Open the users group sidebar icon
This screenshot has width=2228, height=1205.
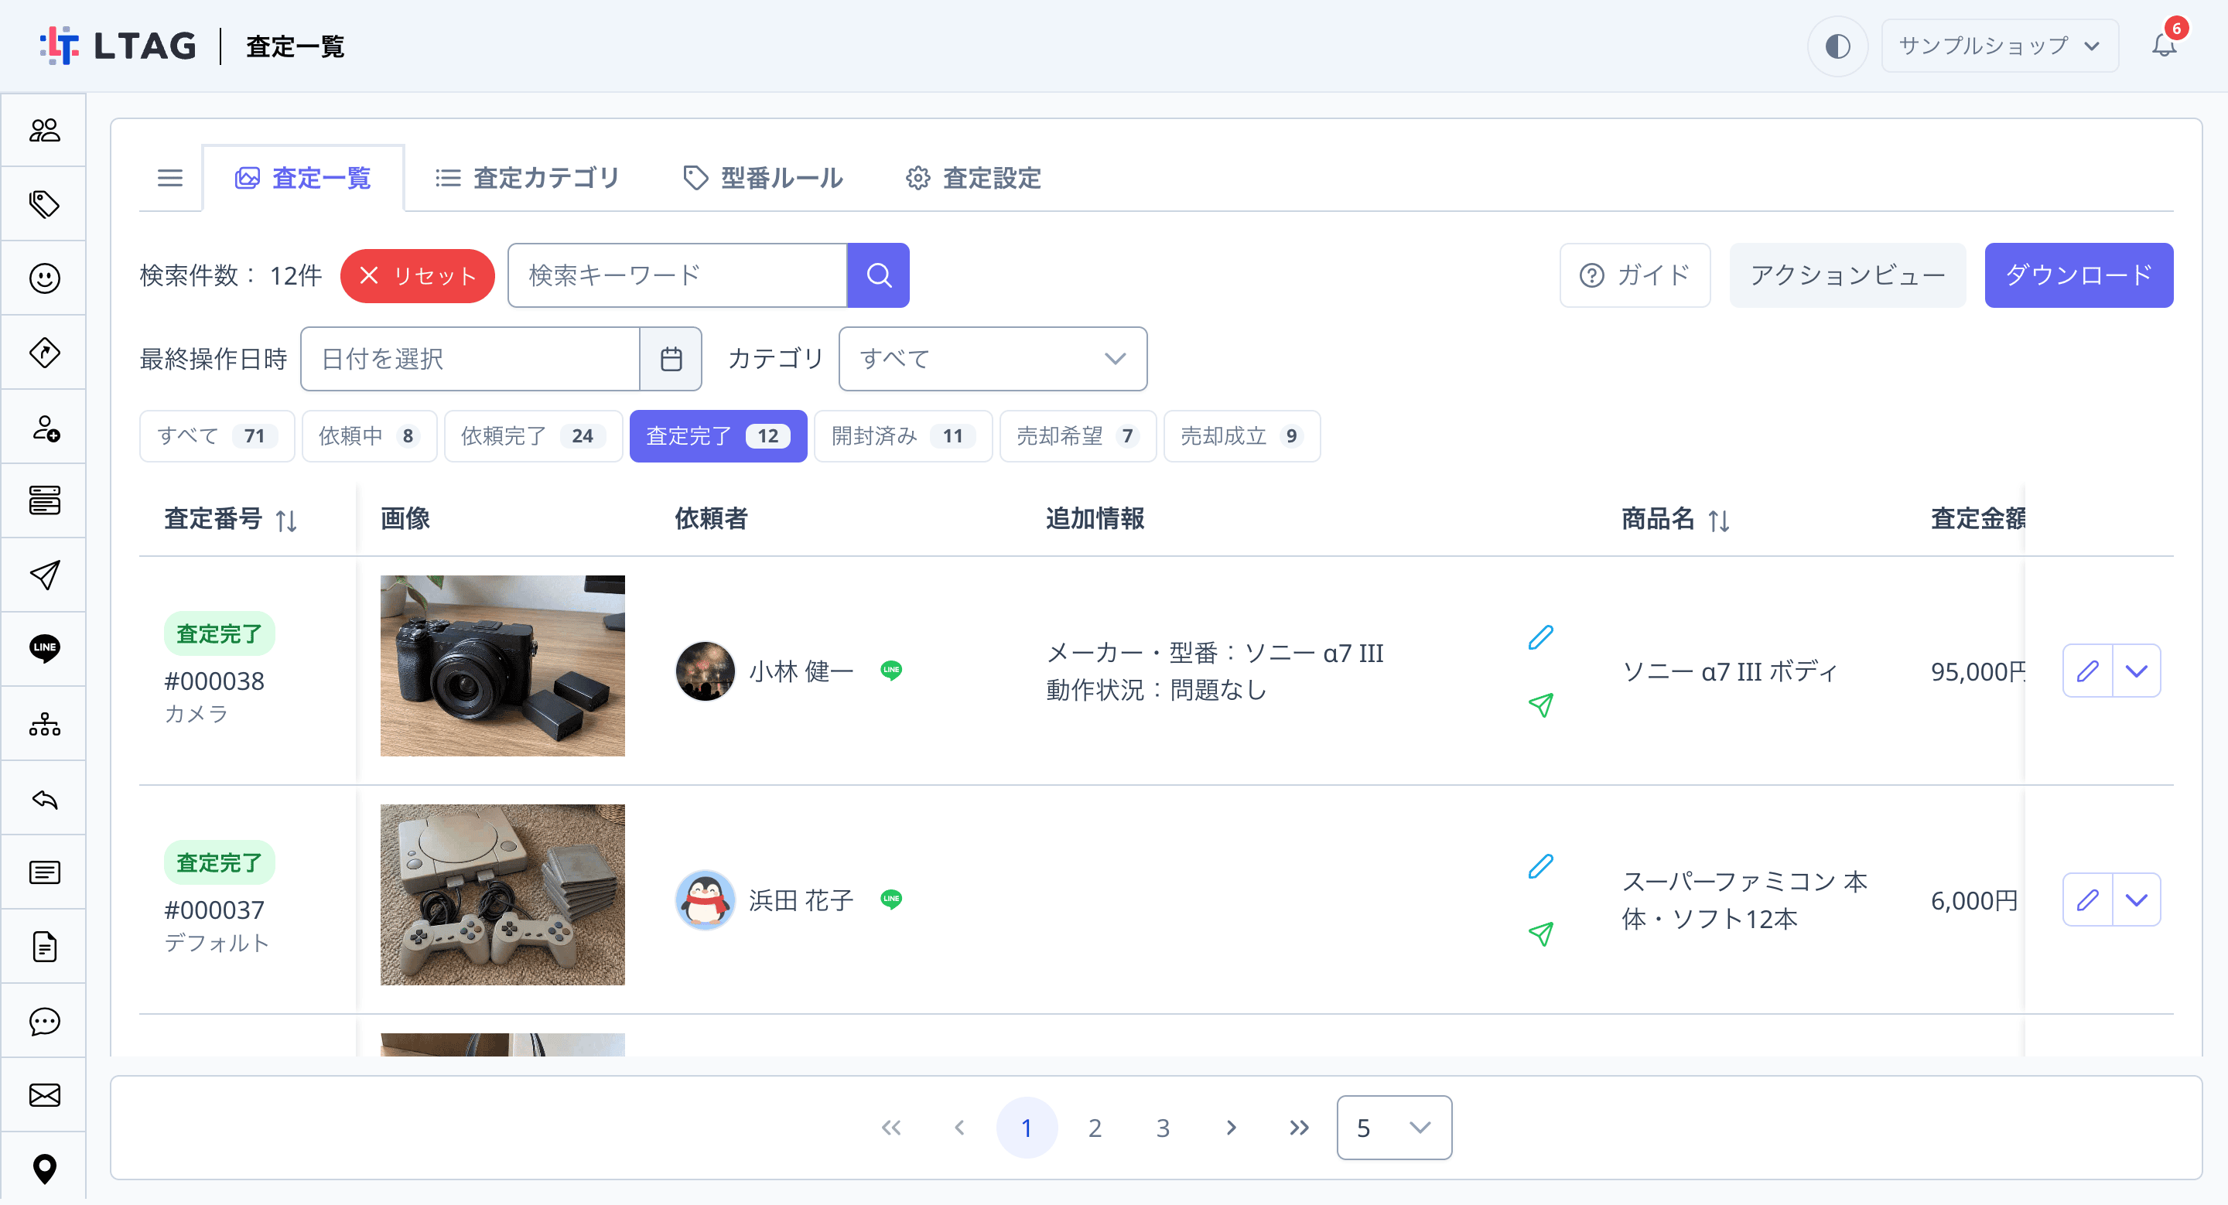point(44,130)
